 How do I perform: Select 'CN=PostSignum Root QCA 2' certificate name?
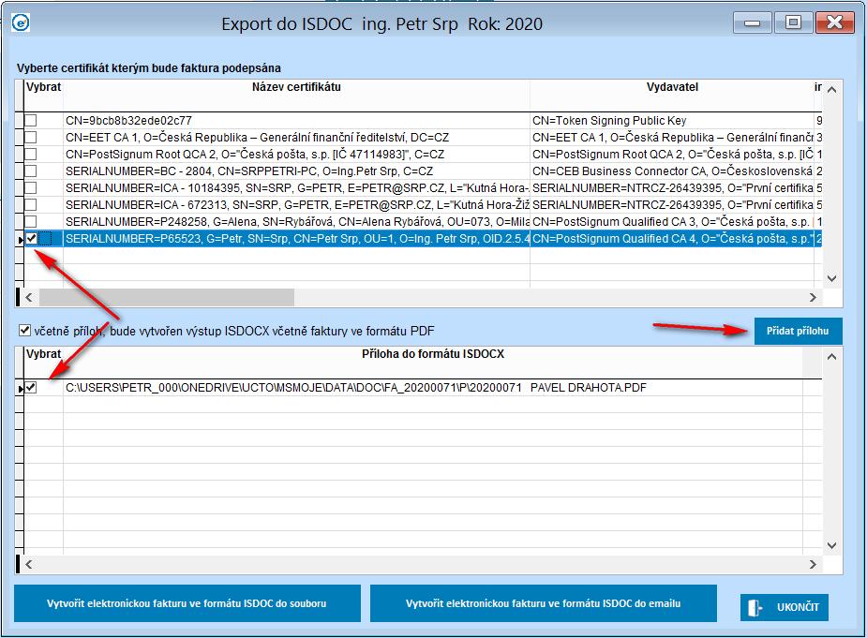[x=255, y=155]
